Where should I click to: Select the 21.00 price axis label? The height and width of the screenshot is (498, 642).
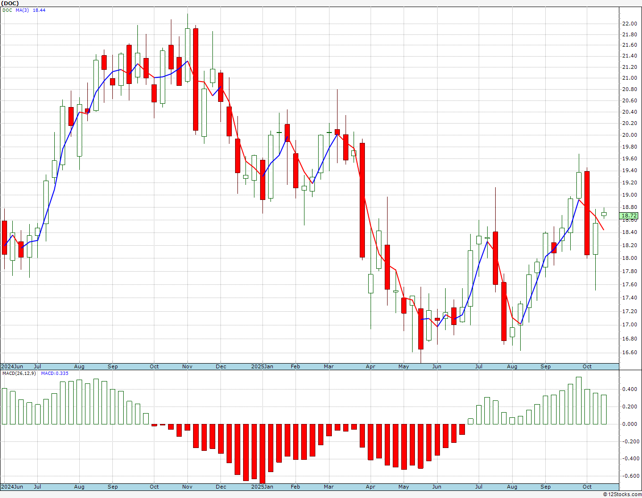point(629,78)
